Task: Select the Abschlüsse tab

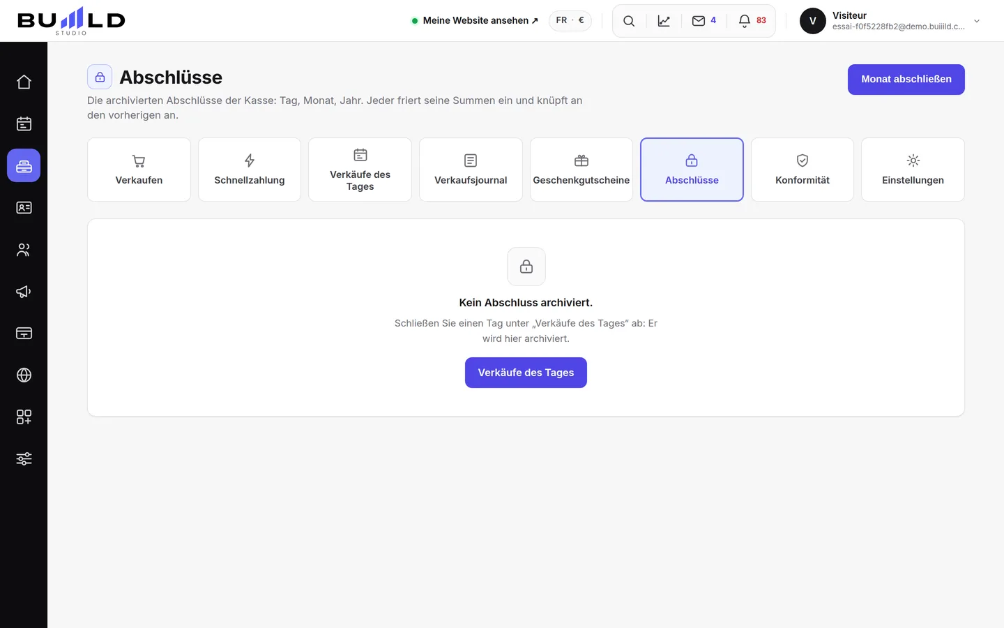Action: pyautogui.click(x=692, y=170)
